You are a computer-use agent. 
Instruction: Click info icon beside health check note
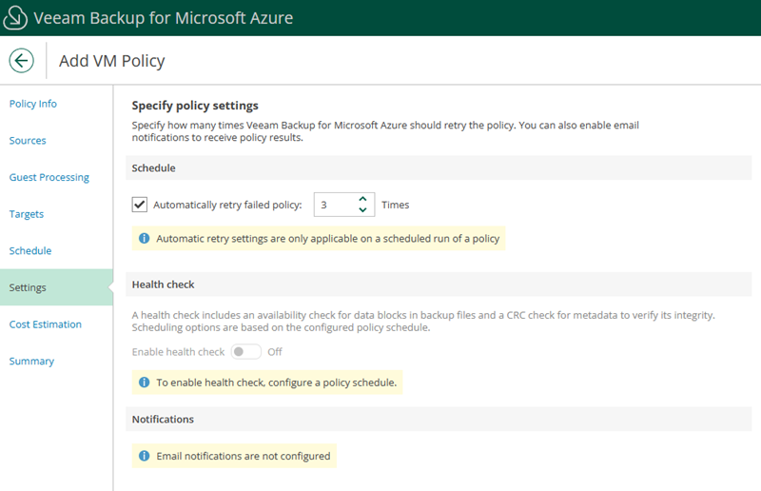(x=144, y=383)
